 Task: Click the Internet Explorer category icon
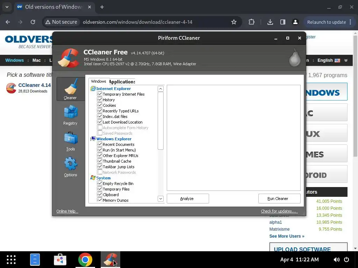click(x=93, y=89)
